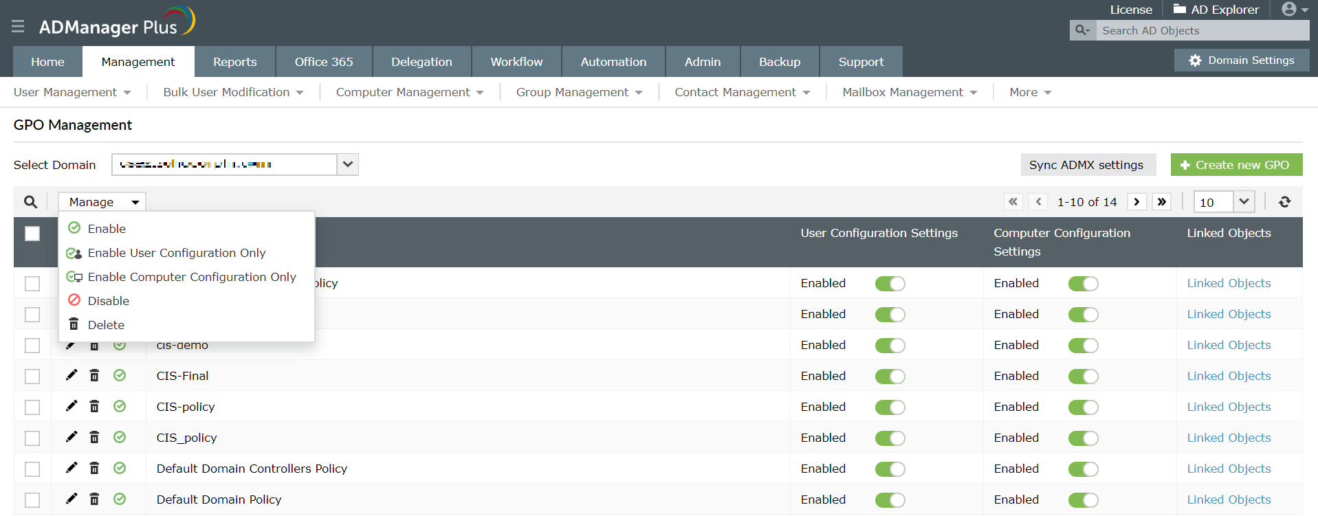Type in the Search AD Objects field
1318x516 pixels.
click(x=1202, y=30)
